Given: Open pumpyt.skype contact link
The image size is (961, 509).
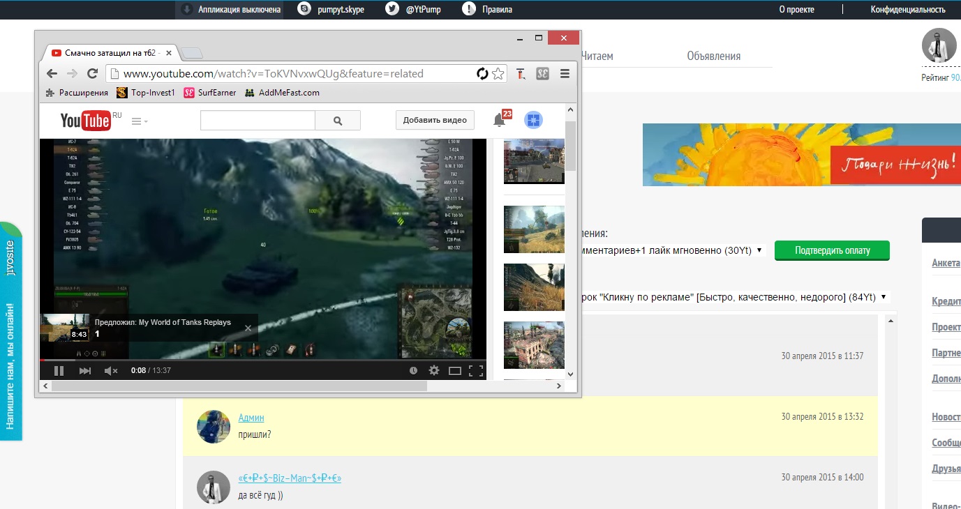Looking at the screenshot, I should 339,10.
